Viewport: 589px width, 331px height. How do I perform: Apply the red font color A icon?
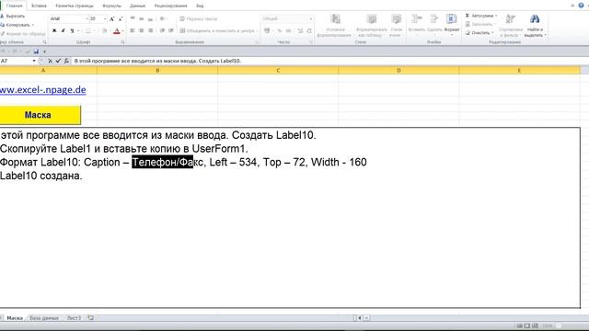point(117,30)
